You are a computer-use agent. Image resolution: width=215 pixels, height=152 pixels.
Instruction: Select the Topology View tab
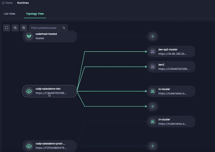(x=35, y=14)
